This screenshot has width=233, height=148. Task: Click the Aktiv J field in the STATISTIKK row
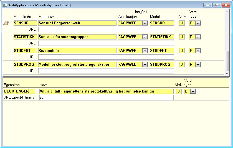[182, 37]
